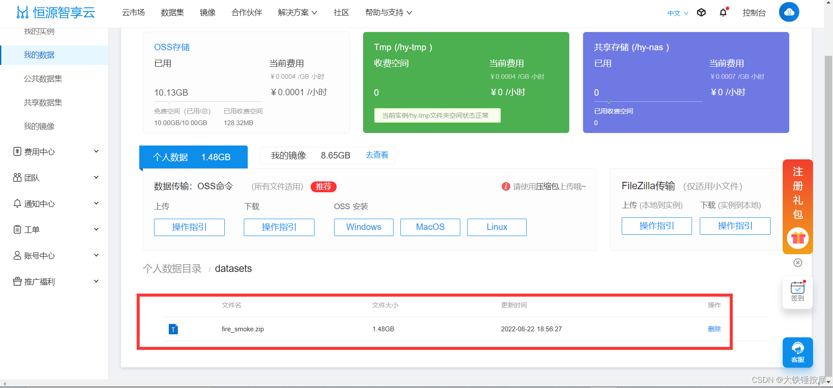
Task: Click the 1.48GB file size cell
Action: (383, 329)
